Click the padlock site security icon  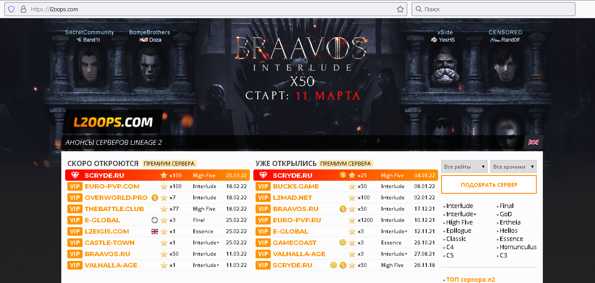click(x=23, y=9)
